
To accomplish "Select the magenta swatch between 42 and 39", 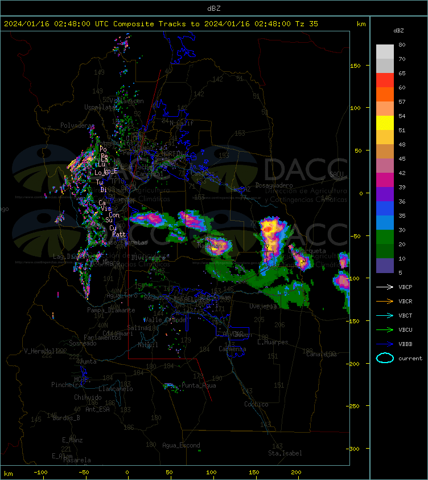I will tap(385, 180).
